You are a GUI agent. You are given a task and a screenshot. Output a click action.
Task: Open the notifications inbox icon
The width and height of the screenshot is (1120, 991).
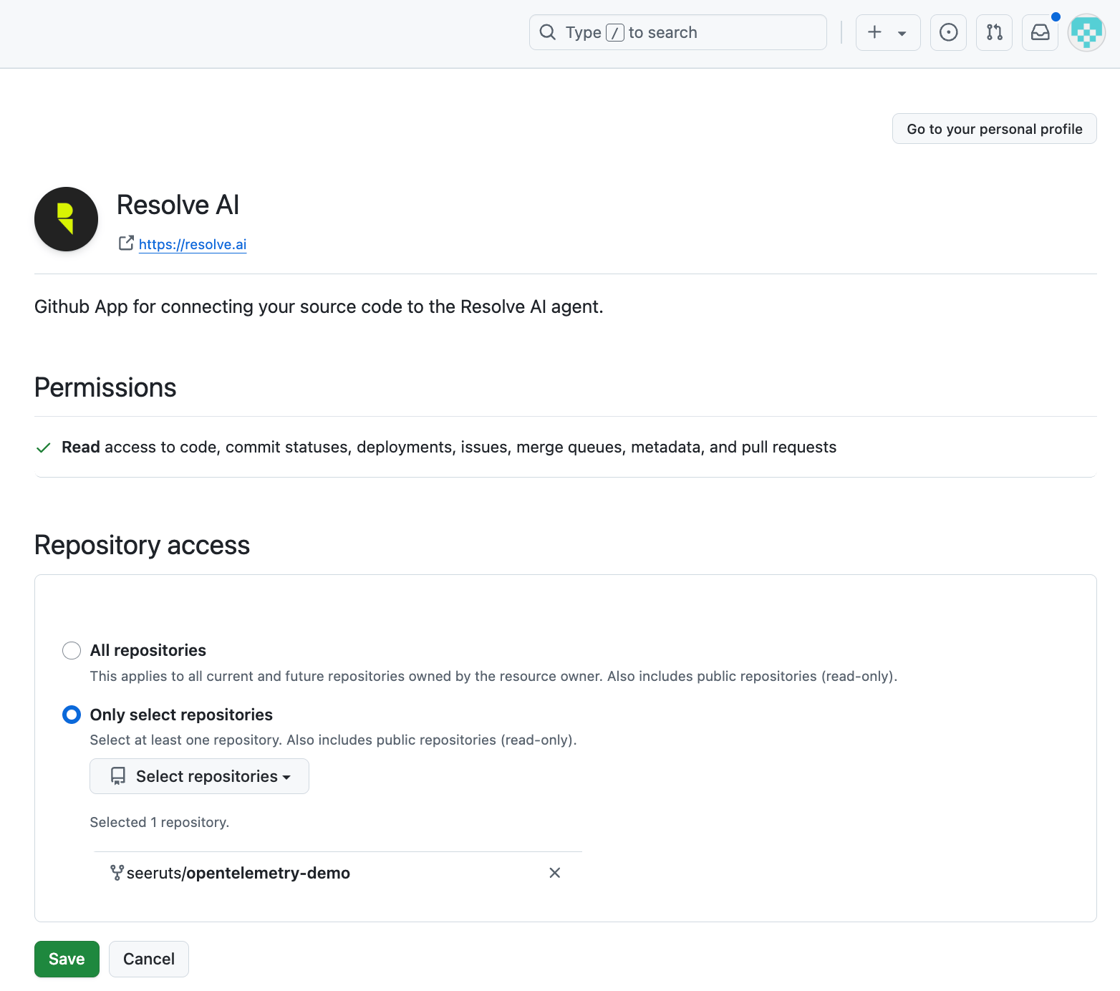click(x=1040, y=32)
